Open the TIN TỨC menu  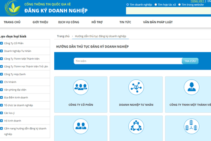(x=125, y=22)
